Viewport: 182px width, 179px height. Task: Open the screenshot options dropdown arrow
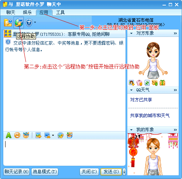click(x=53, y=136)
